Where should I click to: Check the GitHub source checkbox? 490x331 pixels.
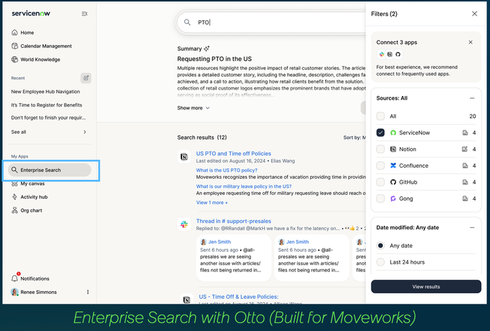(x=381, y=182)
